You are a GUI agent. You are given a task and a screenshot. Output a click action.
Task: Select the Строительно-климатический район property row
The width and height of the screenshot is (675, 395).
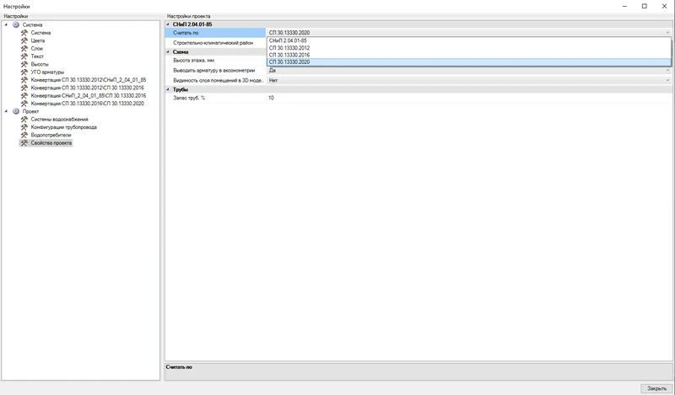coord(215,43)
